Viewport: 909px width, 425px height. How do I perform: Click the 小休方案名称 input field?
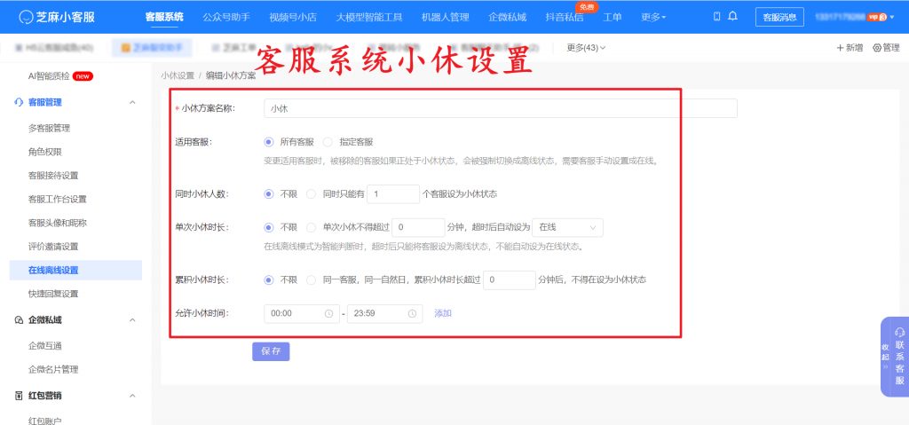(501, 108)
